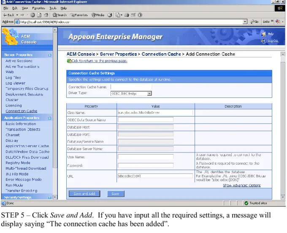287x233 pixels.
Task: Click the AEM Console gears logo
Action: point(11,36)
